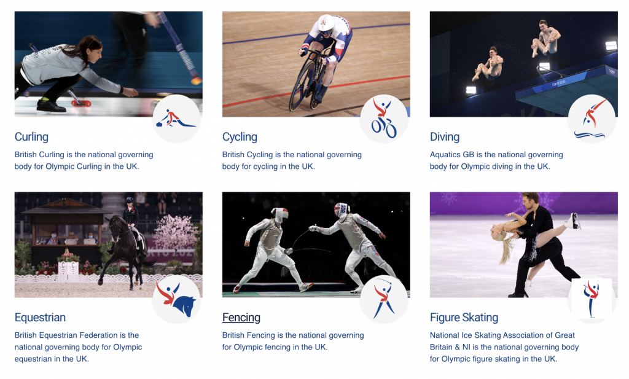Click the British Equestrian Federation description text

click(78, 347)
